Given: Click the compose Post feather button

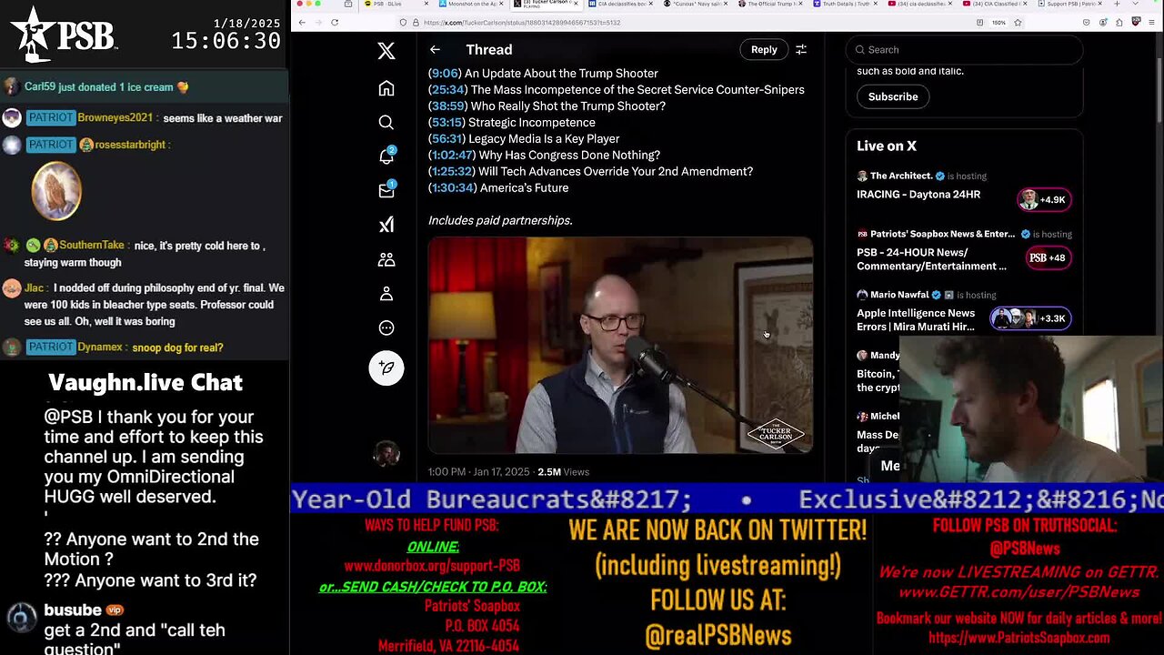Looking at the screenshot, I should click(x=386, y=368).
